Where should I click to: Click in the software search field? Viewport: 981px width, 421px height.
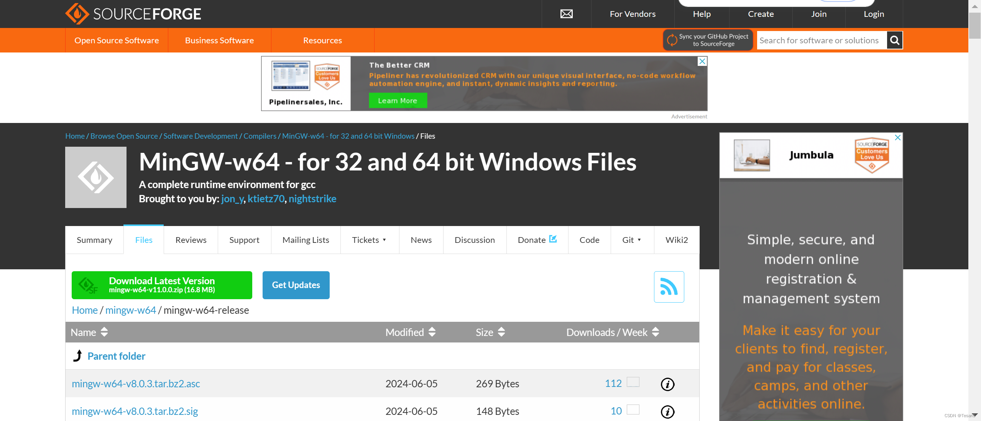click(821, 40)
